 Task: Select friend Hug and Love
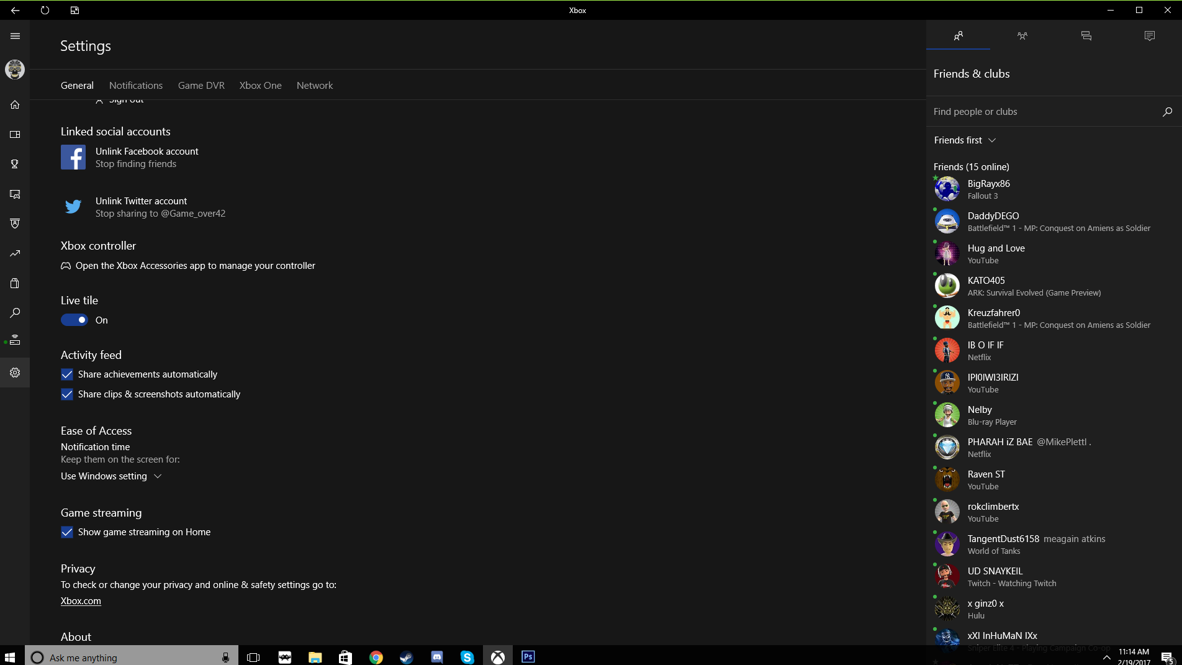click(x=1054, y=253)
